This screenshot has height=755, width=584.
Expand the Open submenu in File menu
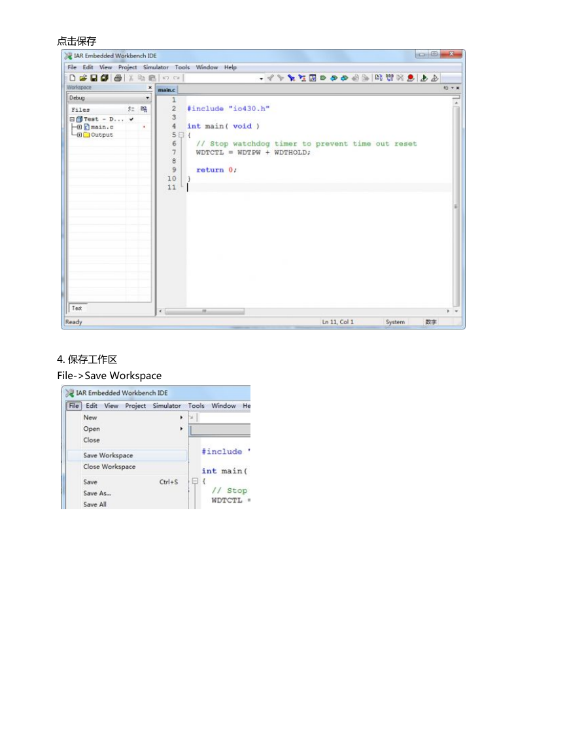pyautogui.click(x=181, y=429)
